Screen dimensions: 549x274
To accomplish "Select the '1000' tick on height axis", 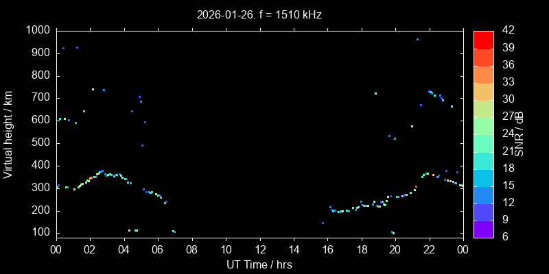I will [x=38, y=30].
